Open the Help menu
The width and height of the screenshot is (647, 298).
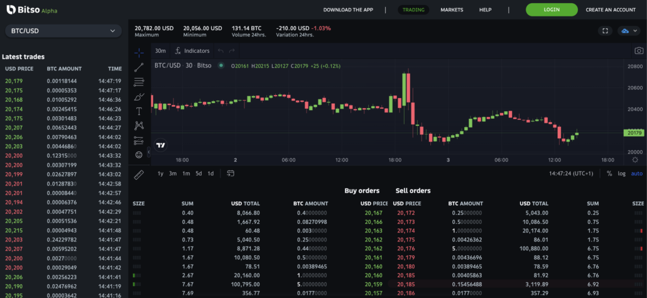pos(485,9)
